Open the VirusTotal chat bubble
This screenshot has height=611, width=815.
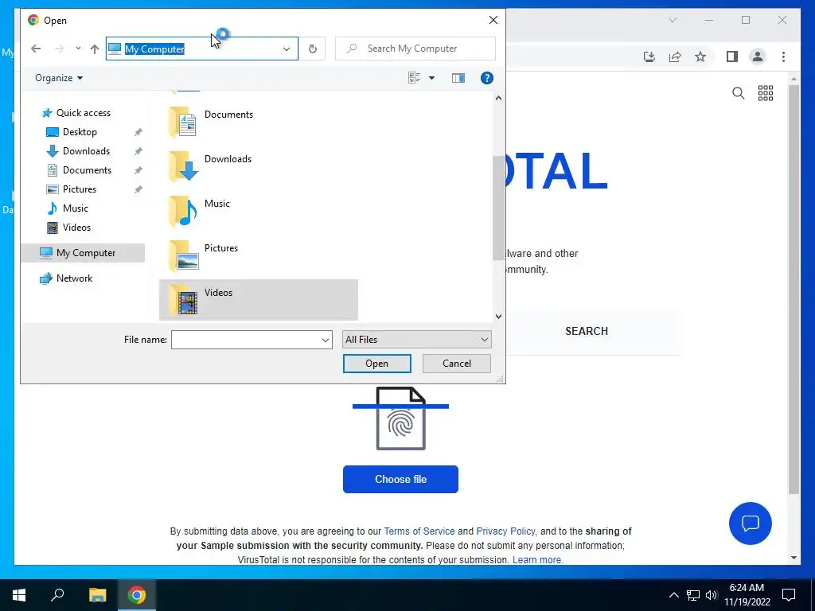750,523
